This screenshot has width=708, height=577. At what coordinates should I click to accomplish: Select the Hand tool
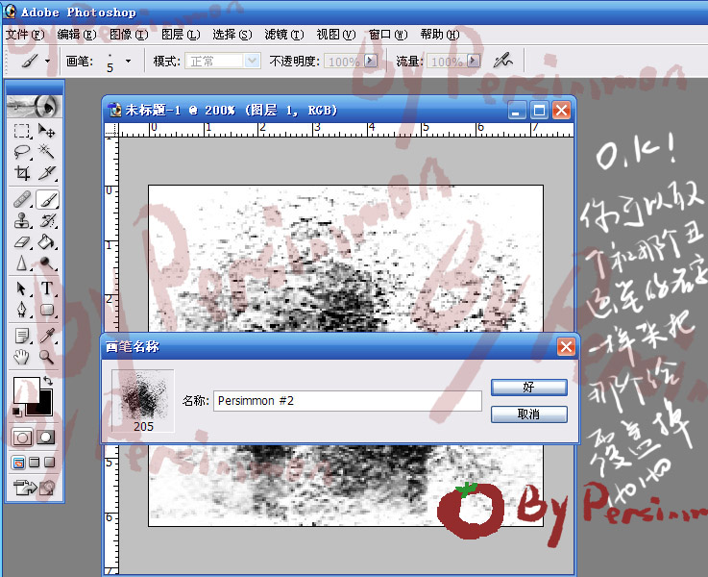[22, 358]
